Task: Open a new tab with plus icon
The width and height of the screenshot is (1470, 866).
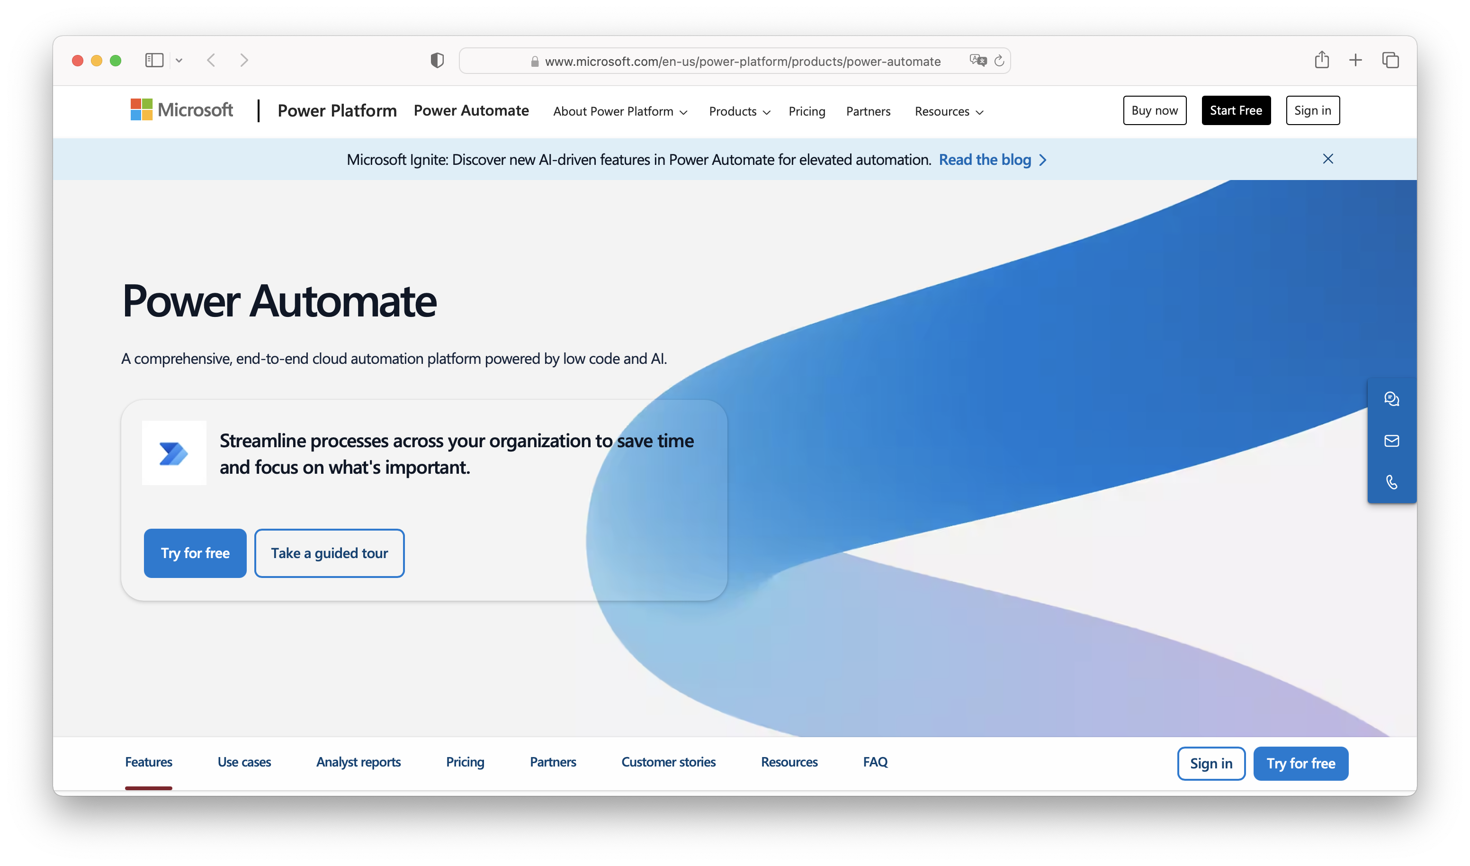Action: point(1356,60)
